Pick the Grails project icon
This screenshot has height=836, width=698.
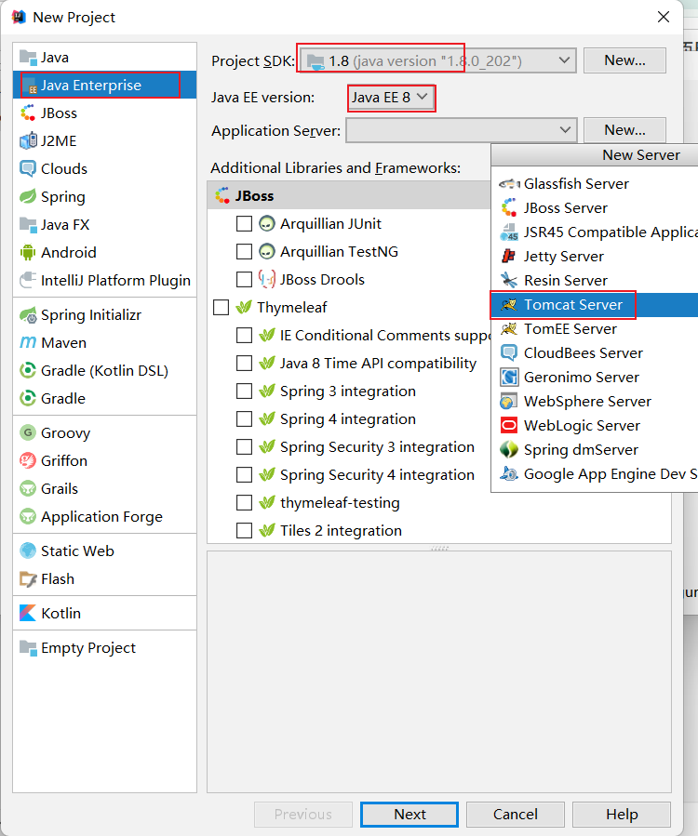(x=28, y=488)
